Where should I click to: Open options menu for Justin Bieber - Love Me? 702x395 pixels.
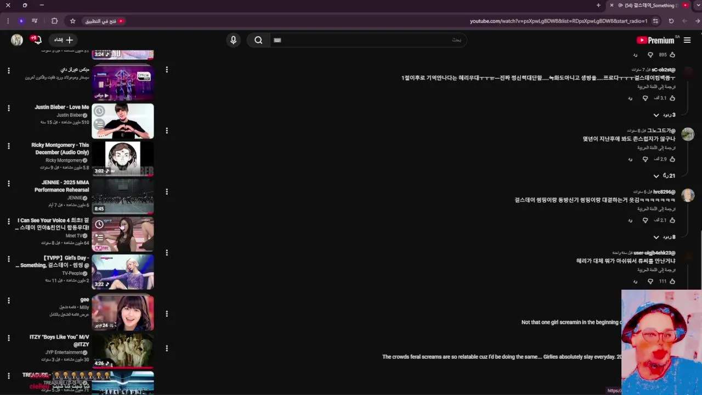pos(8,108)
